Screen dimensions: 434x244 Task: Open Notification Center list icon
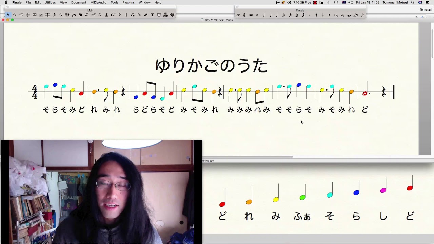click(428, 2)
